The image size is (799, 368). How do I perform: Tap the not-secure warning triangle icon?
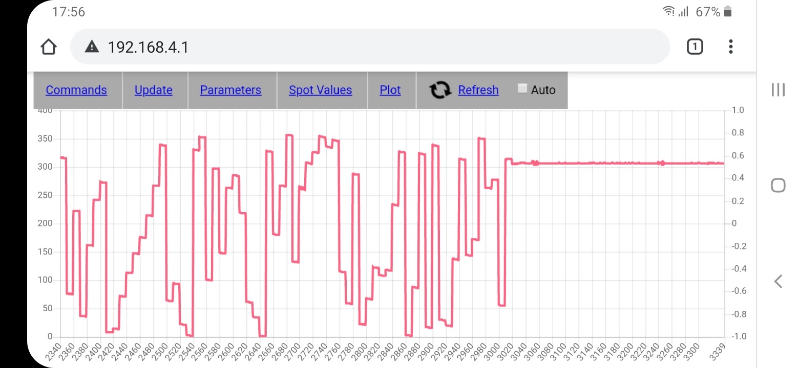pyautogui.click(x=92, y=47)
